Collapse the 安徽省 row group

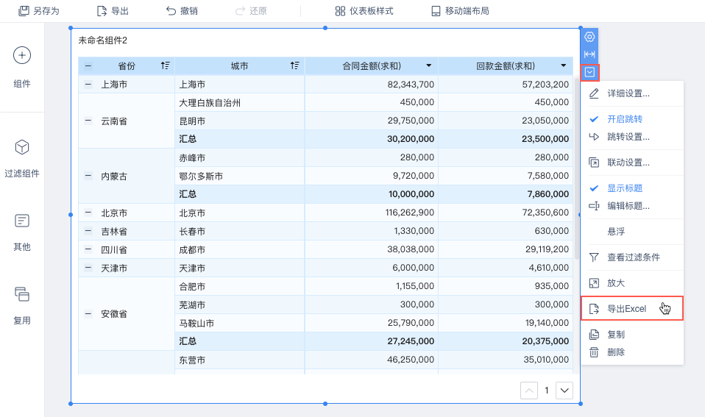coord(88,313)
